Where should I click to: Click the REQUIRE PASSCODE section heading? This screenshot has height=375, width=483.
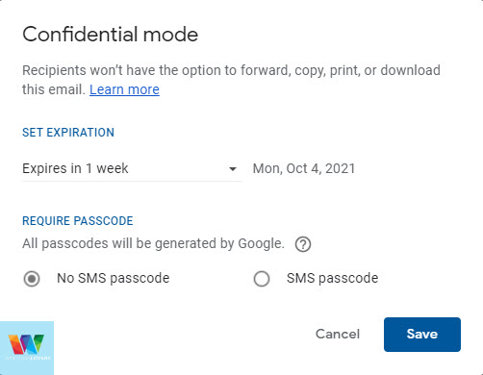77,221
